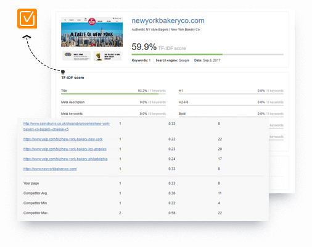The image size is (312, 247).
Task: Click 17 in the yelp philadelphia row
Action: 220,159
